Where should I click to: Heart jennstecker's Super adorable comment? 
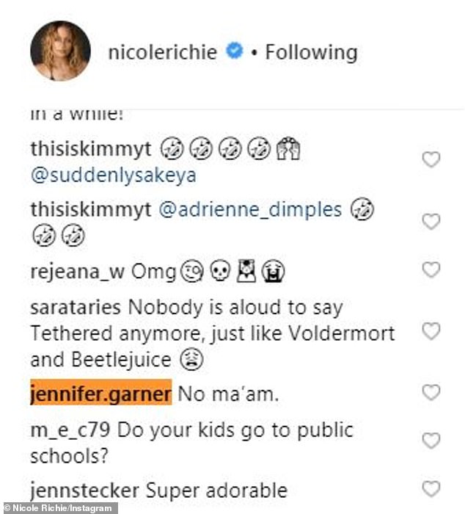[431, 488]
